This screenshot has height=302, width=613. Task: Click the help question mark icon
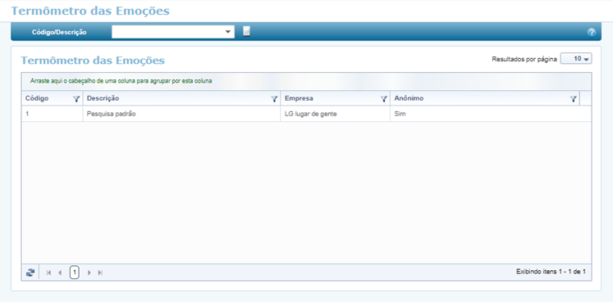592,33
